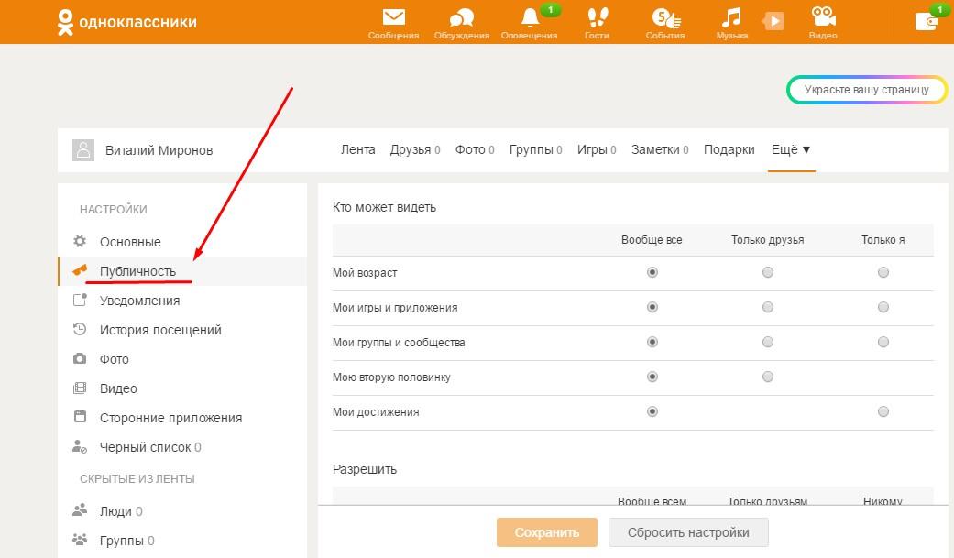Select Вообще все for Мои достижения
Image resolution: width=954 pixels, height=558 pixels.
point(652,411)
